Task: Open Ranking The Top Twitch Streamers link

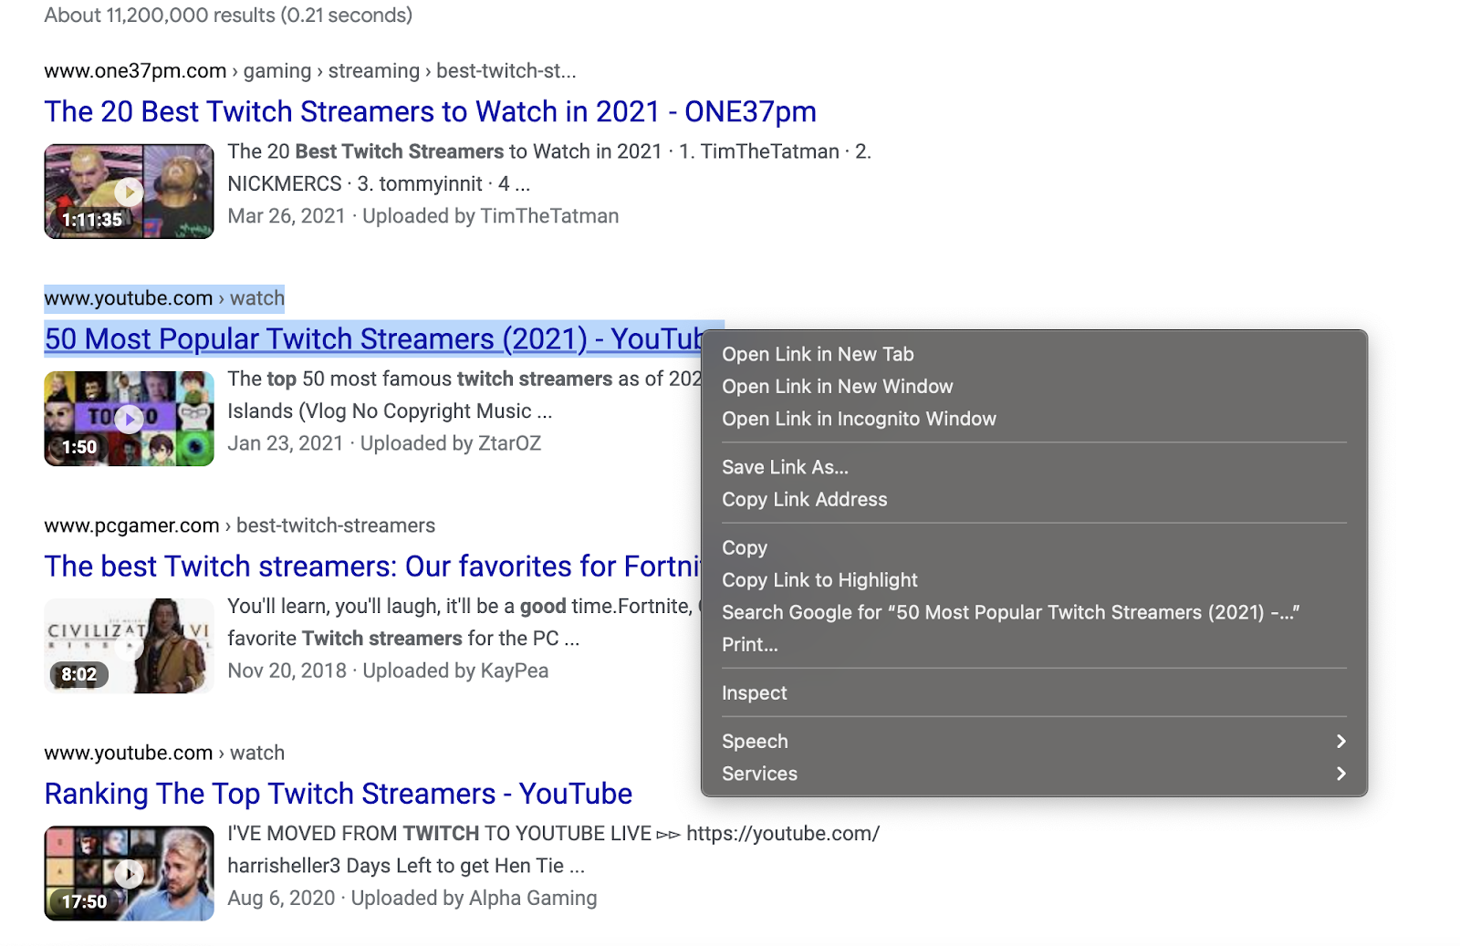Action: [339, 794]
